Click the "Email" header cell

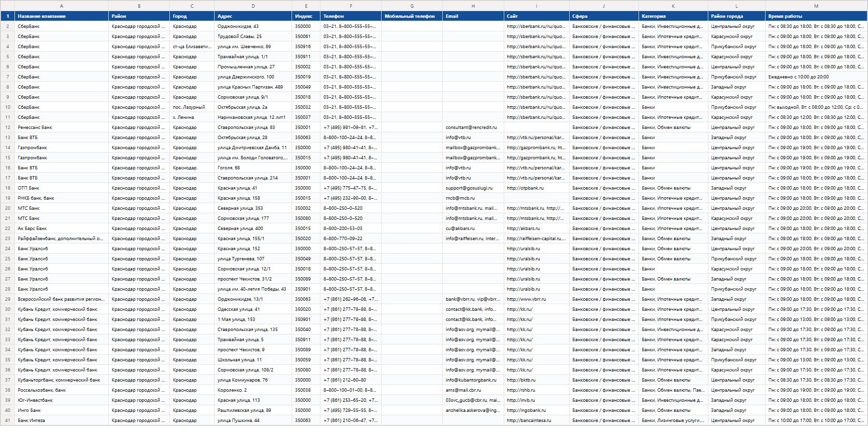pos(473,16)
